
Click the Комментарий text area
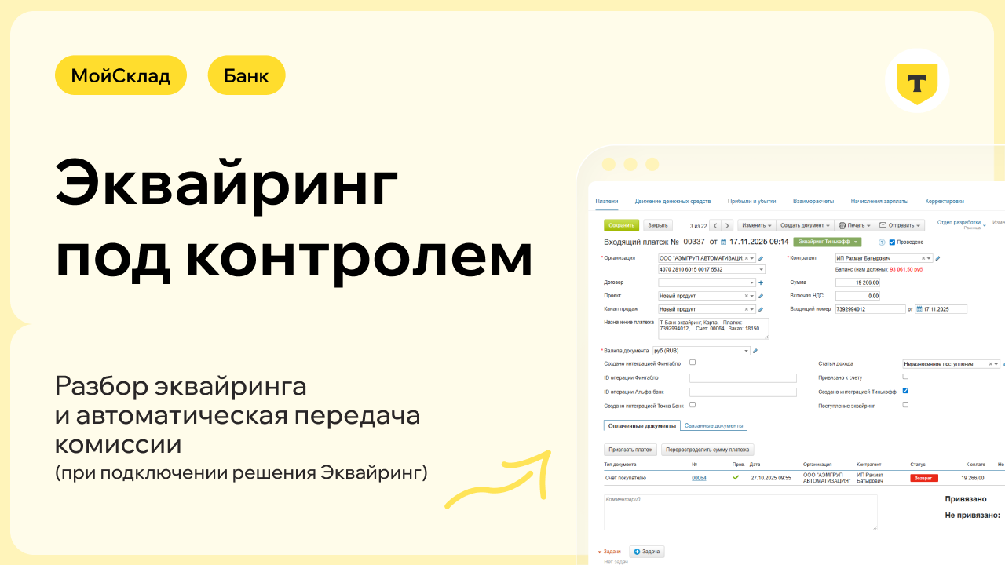[740, 512]
